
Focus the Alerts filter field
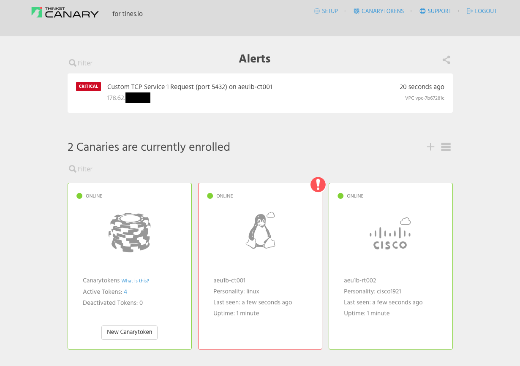(81, 63)
